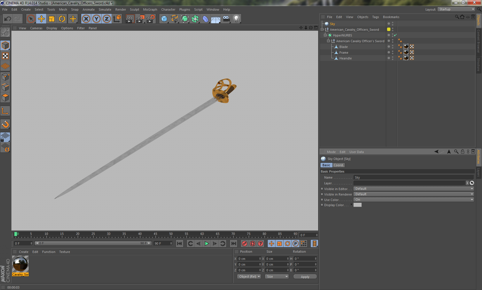Click the Undo arrow icon
The height and width of the screenshot is (290, 482).
click(7, 19)
